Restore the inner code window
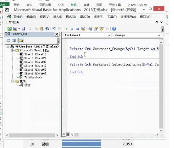Screen dimensions: 174x148 [157, 22]
